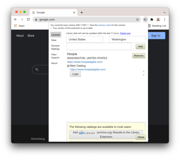Viewport: 180px width, 158px height.
Task: Open the United States country dropdown
Action: pyautogui.click(x=85, y=39)
